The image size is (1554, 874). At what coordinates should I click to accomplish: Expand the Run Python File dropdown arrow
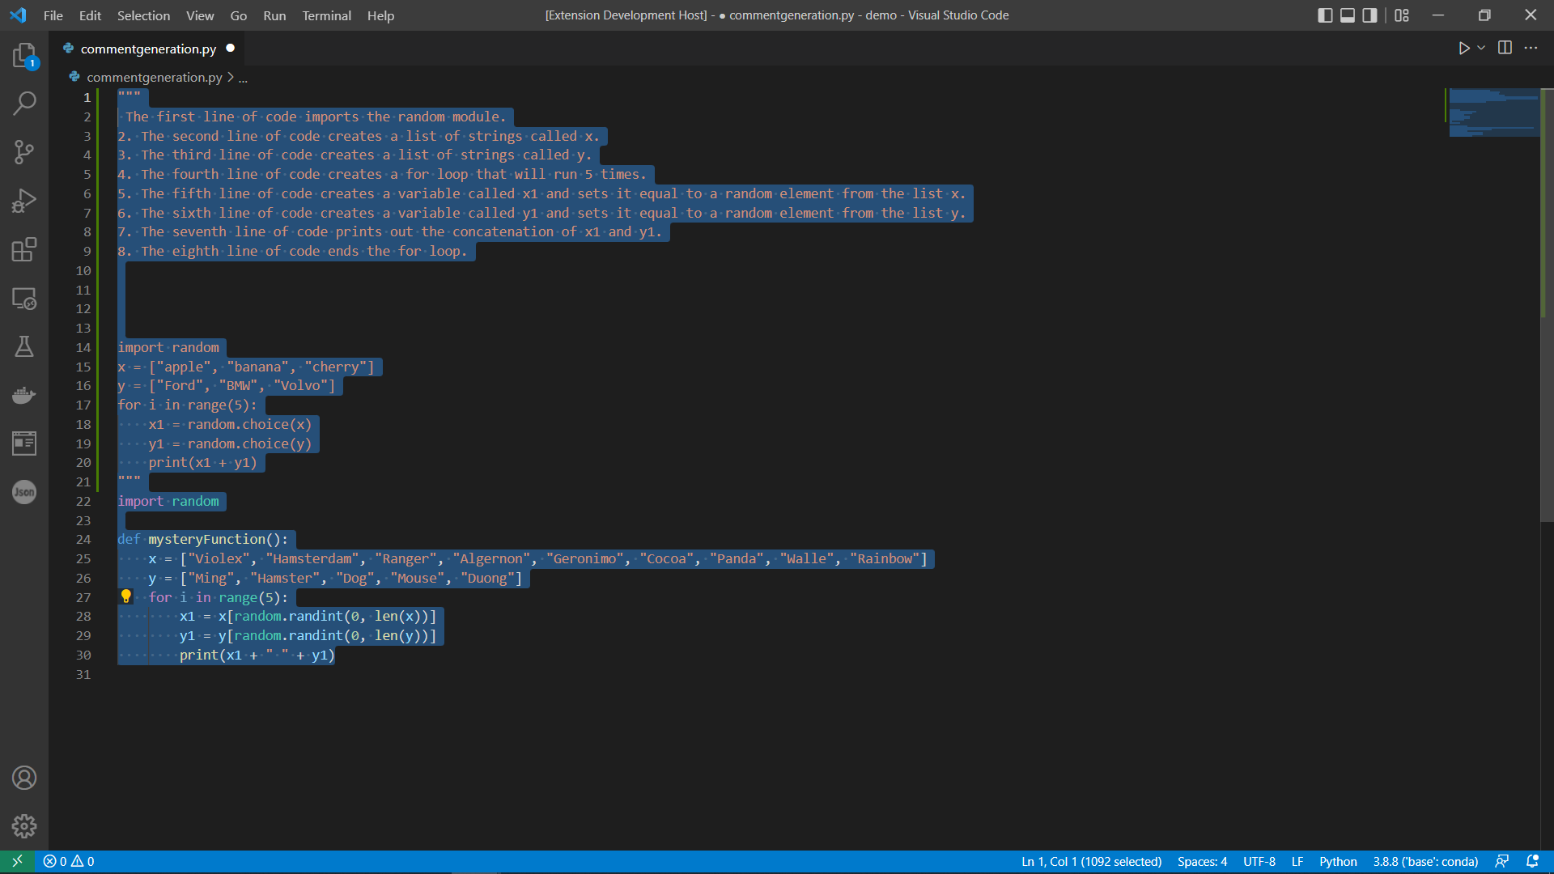click(x=1481, y=48)
